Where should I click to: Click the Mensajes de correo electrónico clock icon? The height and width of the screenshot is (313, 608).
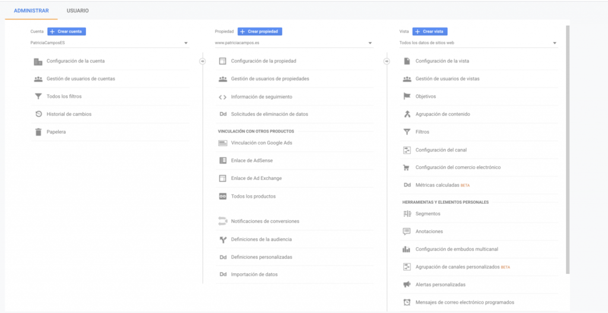coord(407,302)
